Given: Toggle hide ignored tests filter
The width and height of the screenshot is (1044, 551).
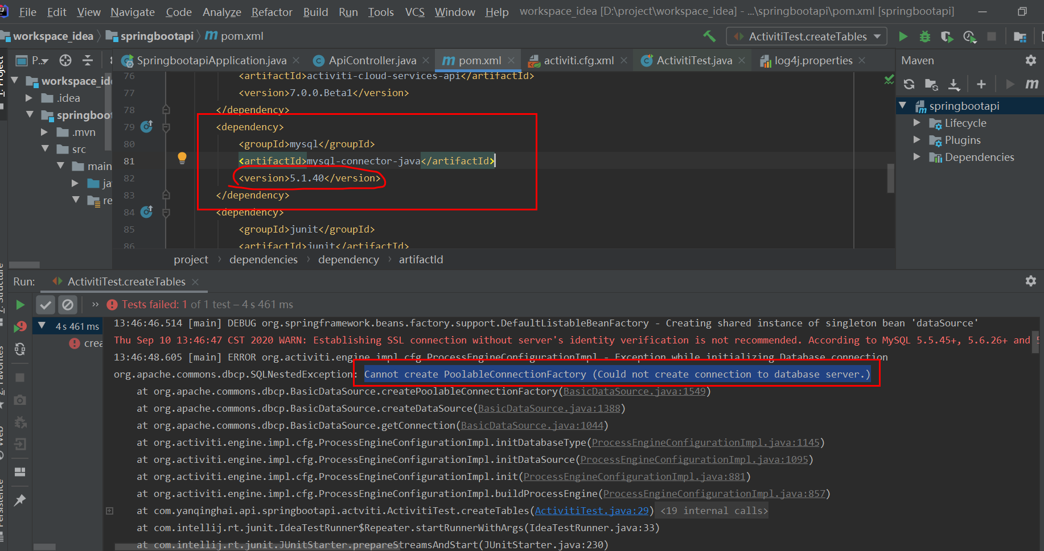Looking at the screenshot, I should click(x=68, y=304).
